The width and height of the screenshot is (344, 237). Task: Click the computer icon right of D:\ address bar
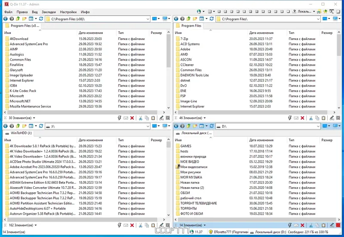335,126
